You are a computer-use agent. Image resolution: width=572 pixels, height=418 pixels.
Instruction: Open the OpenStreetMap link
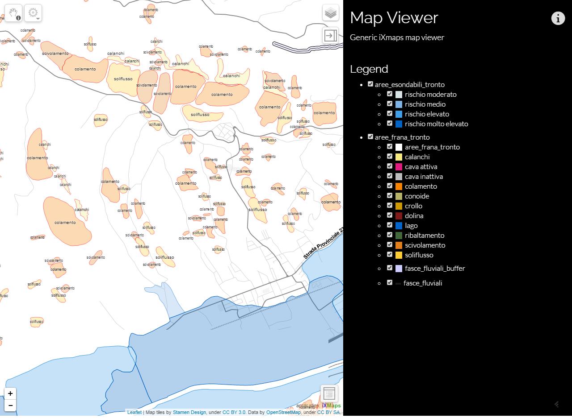click(x=283, y=412)
